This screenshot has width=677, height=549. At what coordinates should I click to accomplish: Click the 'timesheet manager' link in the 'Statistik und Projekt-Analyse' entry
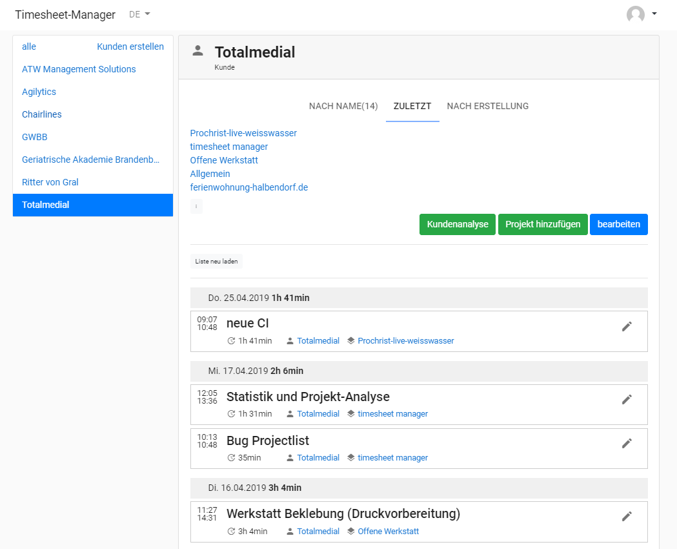[393, 414]
